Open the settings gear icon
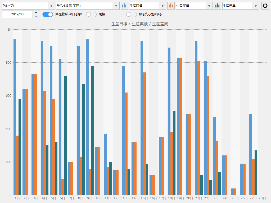 tap(265, 6)
